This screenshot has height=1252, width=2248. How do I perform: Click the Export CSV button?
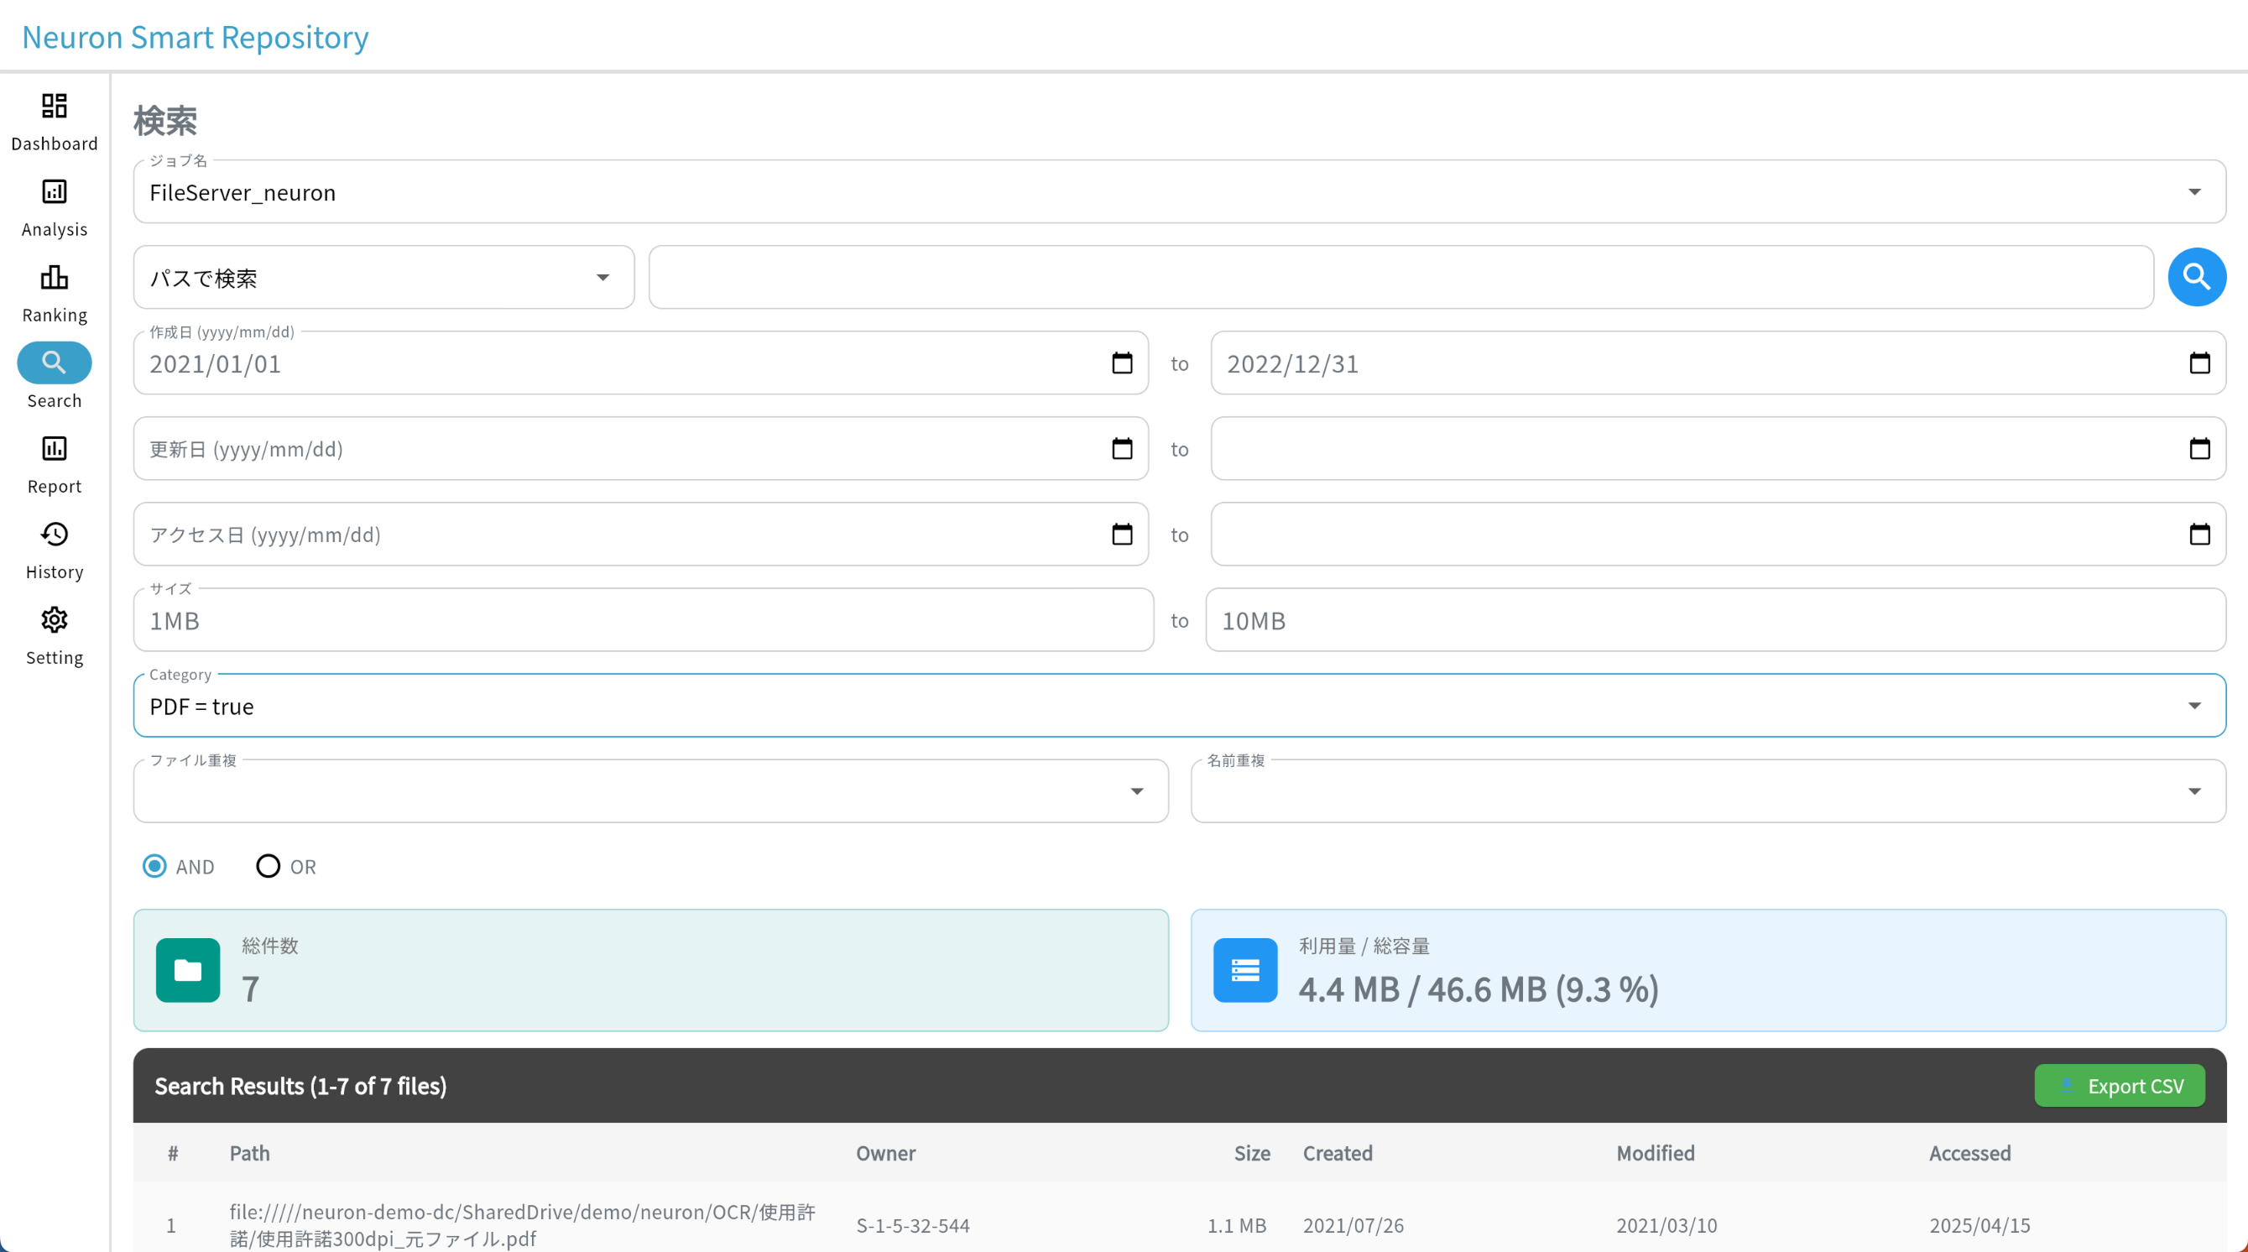[x=2120, y=1085]
